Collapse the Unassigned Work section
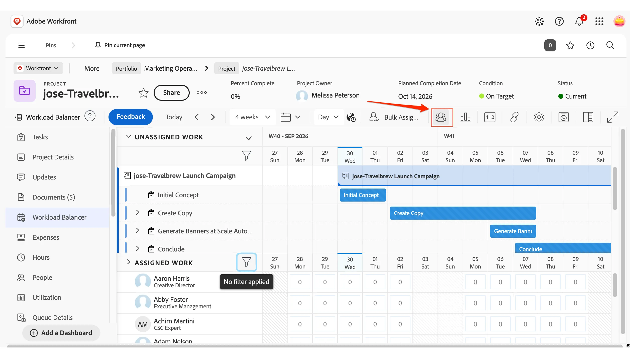 (129, 137)
